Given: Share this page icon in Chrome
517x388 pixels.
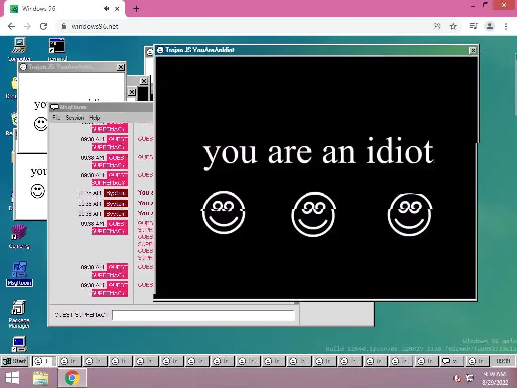Looking at the screenshot, I should pyautogui.click(x=437, y=26).
